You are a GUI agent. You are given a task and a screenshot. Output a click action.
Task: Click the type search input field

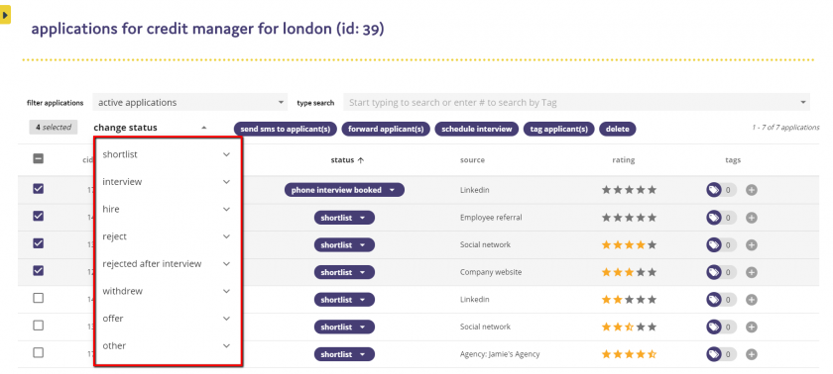(576, 102)
